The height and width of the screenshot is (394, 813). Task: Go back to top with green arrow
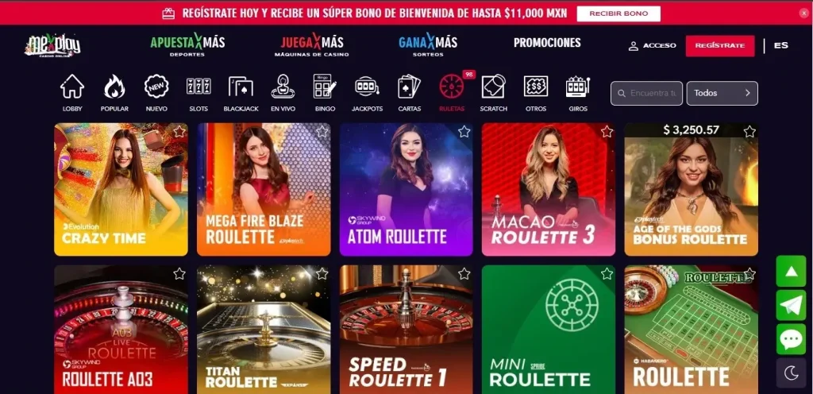pyautogui.click(x=792, y=271)
